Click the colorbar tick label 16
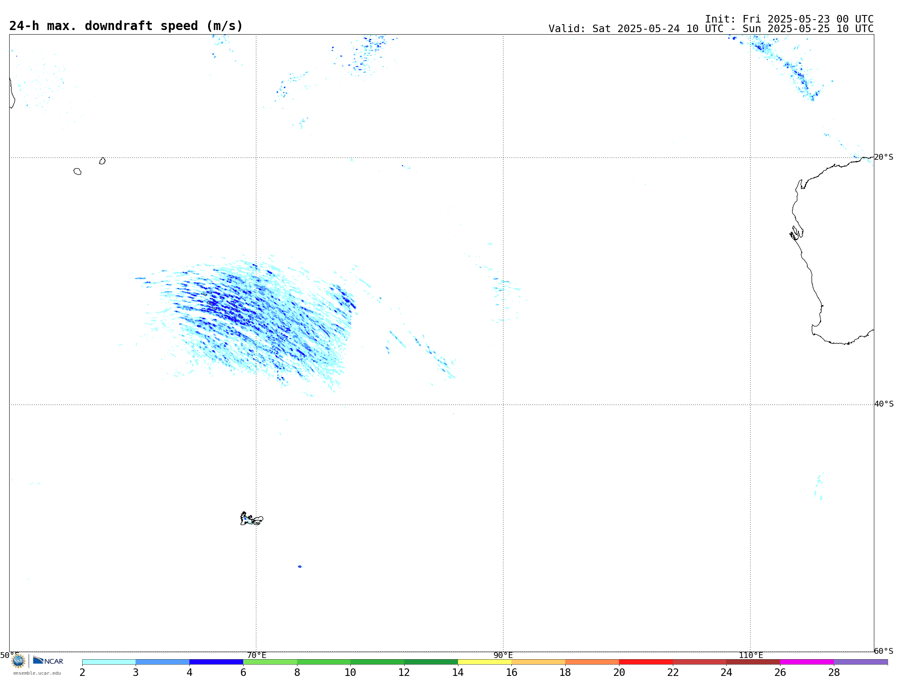This screenshot has width=901, height=678. tap(512, 672)
